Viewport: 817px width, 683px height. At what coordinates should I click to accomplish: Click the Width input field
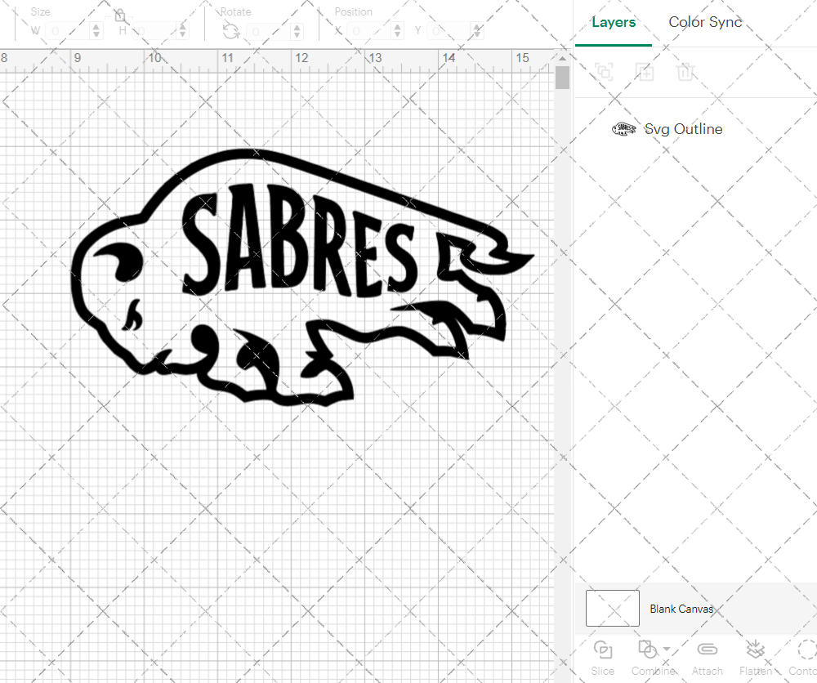click(68, 31)
